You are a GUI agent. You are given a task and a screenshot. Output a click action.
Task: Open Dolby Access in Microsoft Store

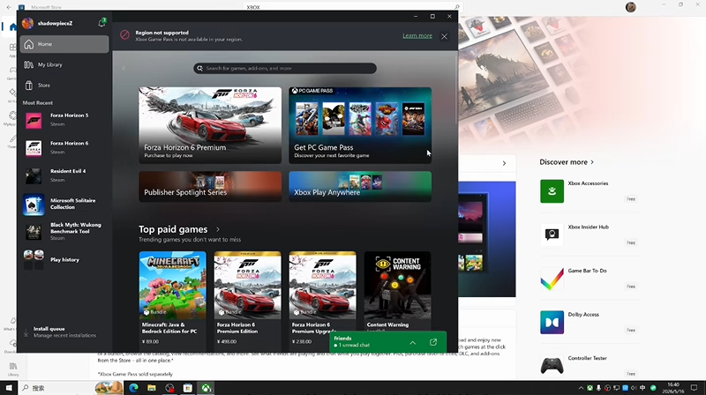[x=590, y=322]
